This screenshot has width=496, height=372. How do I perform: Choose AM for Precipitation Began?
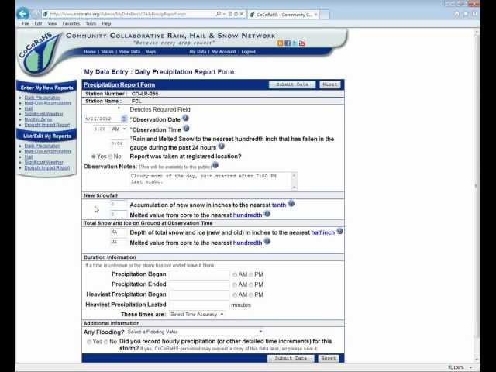coord(235,274)
